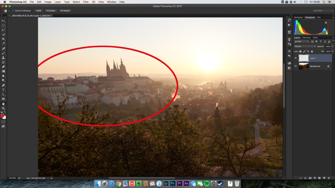Image resolution: width=335 pixels, height=188 pixels.
Task: Open the layer filter Kind dropdown
Action: pos(302,41)
